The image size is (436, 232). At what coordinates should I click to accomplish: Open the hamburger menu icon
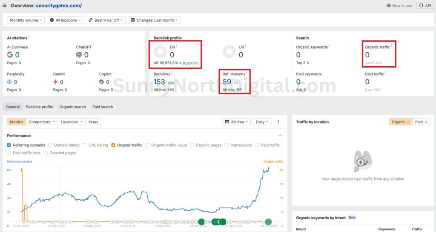click(x=5, y=6)
